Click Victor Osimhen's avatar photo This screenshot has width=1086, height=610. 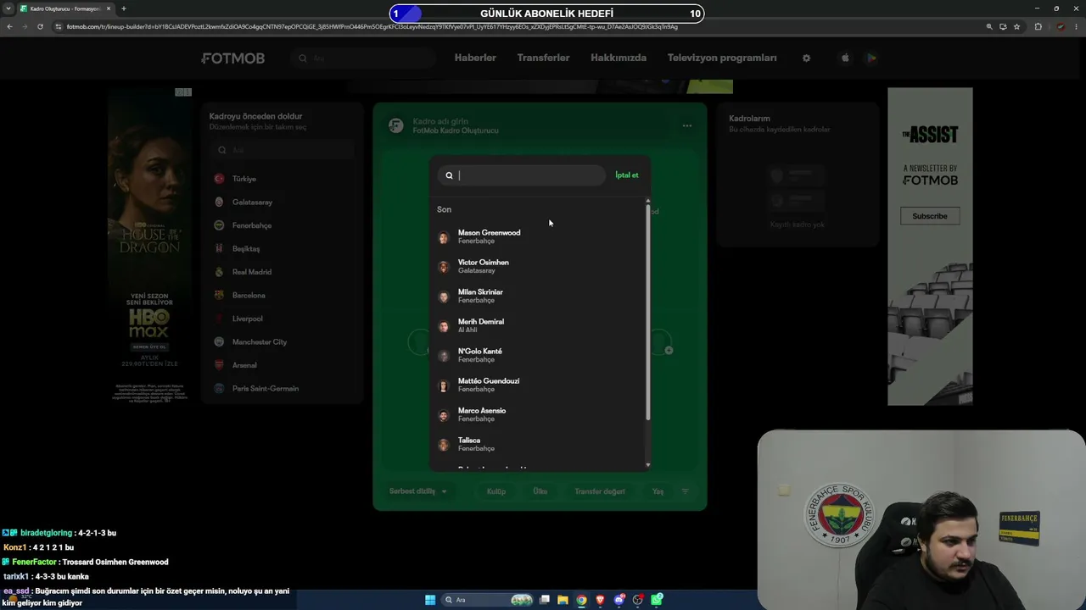[443, 267]
